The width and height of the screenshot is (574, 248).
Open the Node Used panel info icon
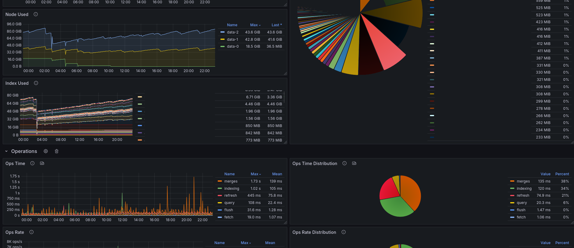(36, 14)
